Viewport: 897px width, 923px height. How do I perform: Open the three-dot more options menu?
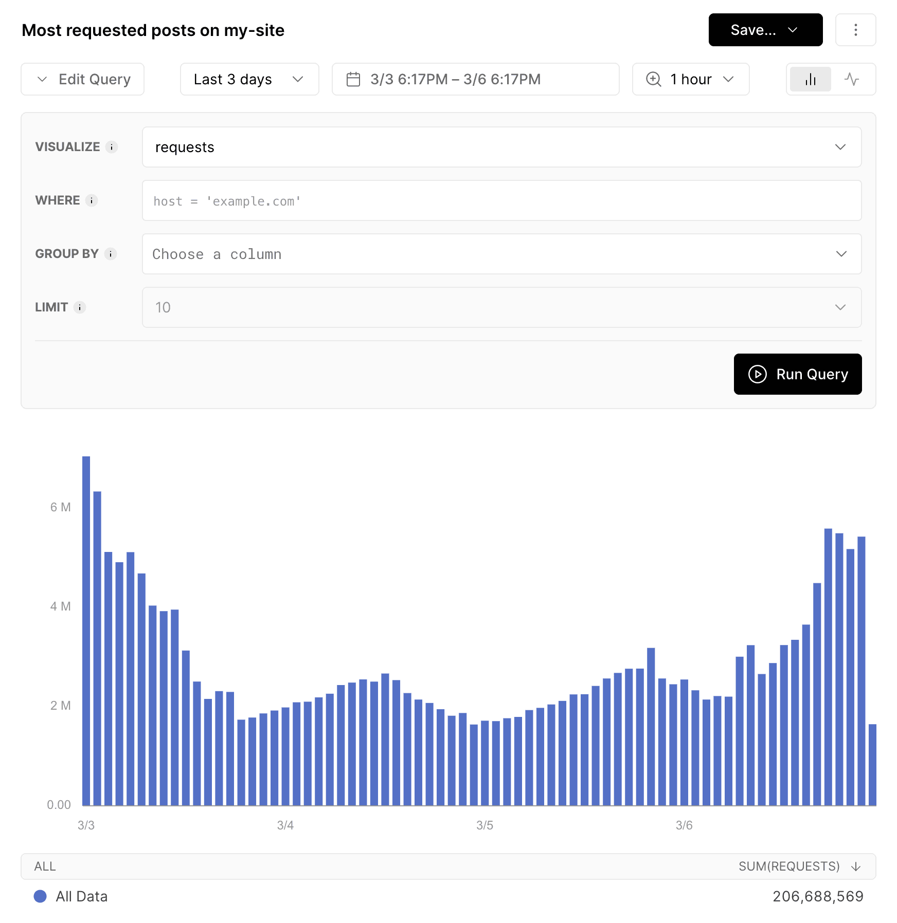pos(855,30)
